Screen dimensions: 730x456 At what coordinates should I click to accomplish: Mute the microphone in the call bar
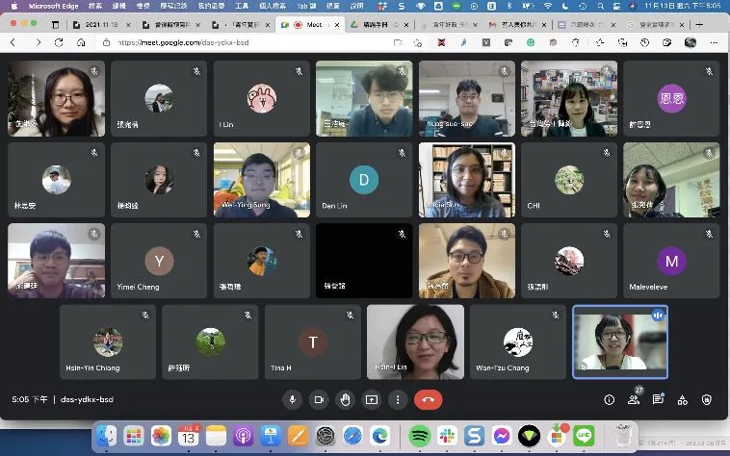(293, 399)
